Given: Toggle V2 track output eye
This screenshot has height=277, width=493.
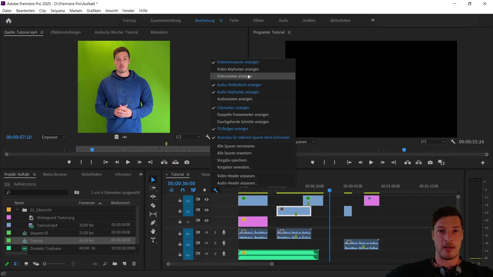Looking at the screenshot, I should [206, 210].
